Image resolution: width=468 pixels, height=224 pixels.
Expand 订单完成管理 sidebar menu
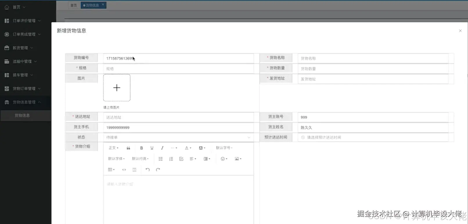[26, 34]
